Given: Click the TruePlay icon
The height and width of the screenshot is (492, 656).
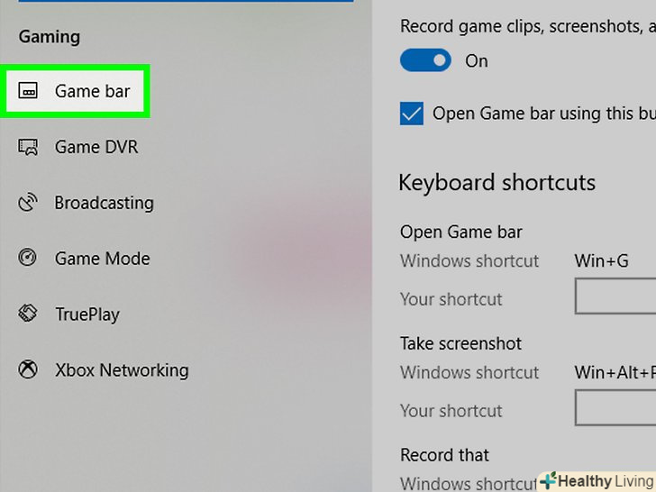Looking at the screenshot, I should point(28,314).
